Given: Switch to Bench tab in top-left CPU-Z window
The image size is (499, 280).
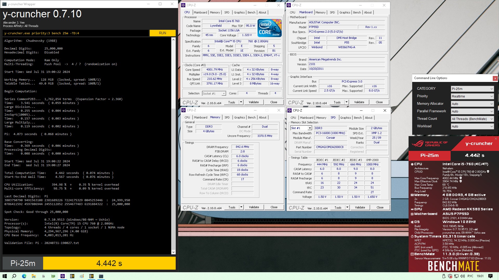Looking at the screenshot, I should (251, 12).
